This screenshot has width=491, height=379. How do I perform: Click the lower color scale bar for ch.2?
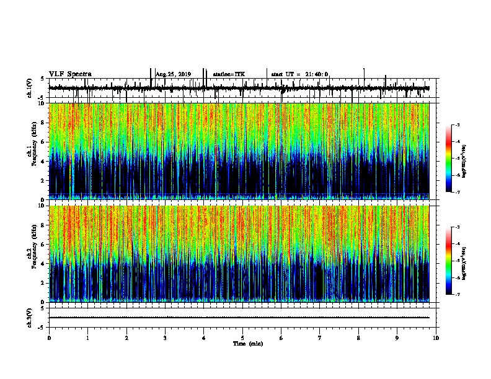click(449, 261)
